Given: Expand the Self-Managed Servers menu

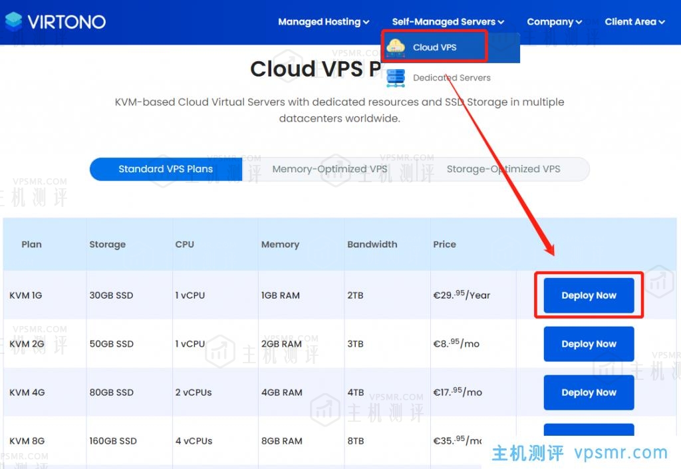Looking at the screenshot, I should tap(448, 22).
